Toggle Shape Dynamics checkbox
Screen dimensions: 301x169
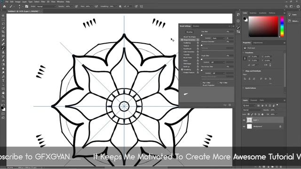coord(182,40)
